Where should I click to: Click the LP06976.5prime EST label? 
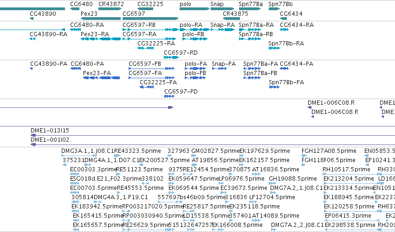241,179
